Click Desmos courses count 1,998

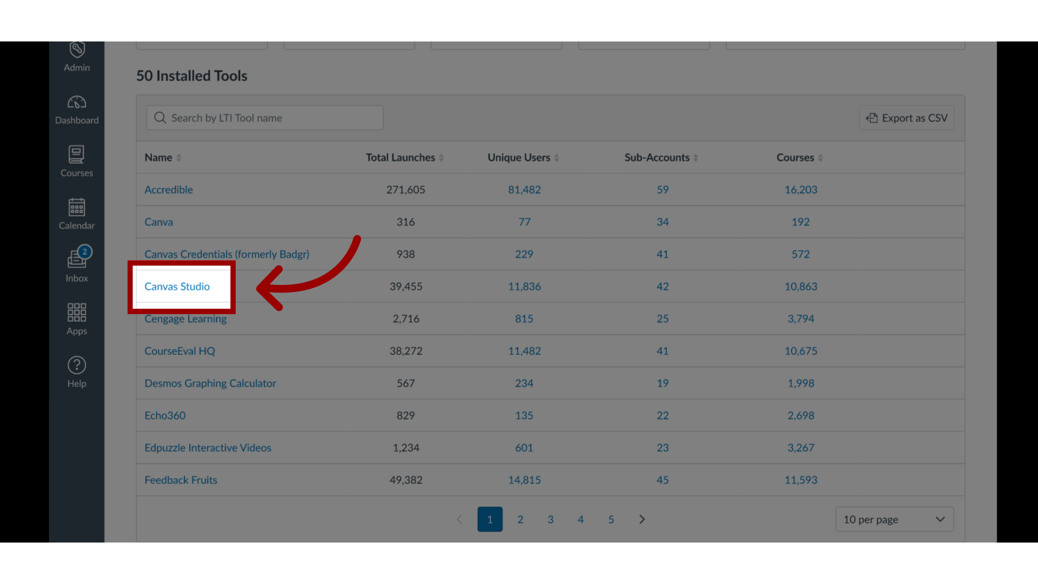[x=801, y=383]
